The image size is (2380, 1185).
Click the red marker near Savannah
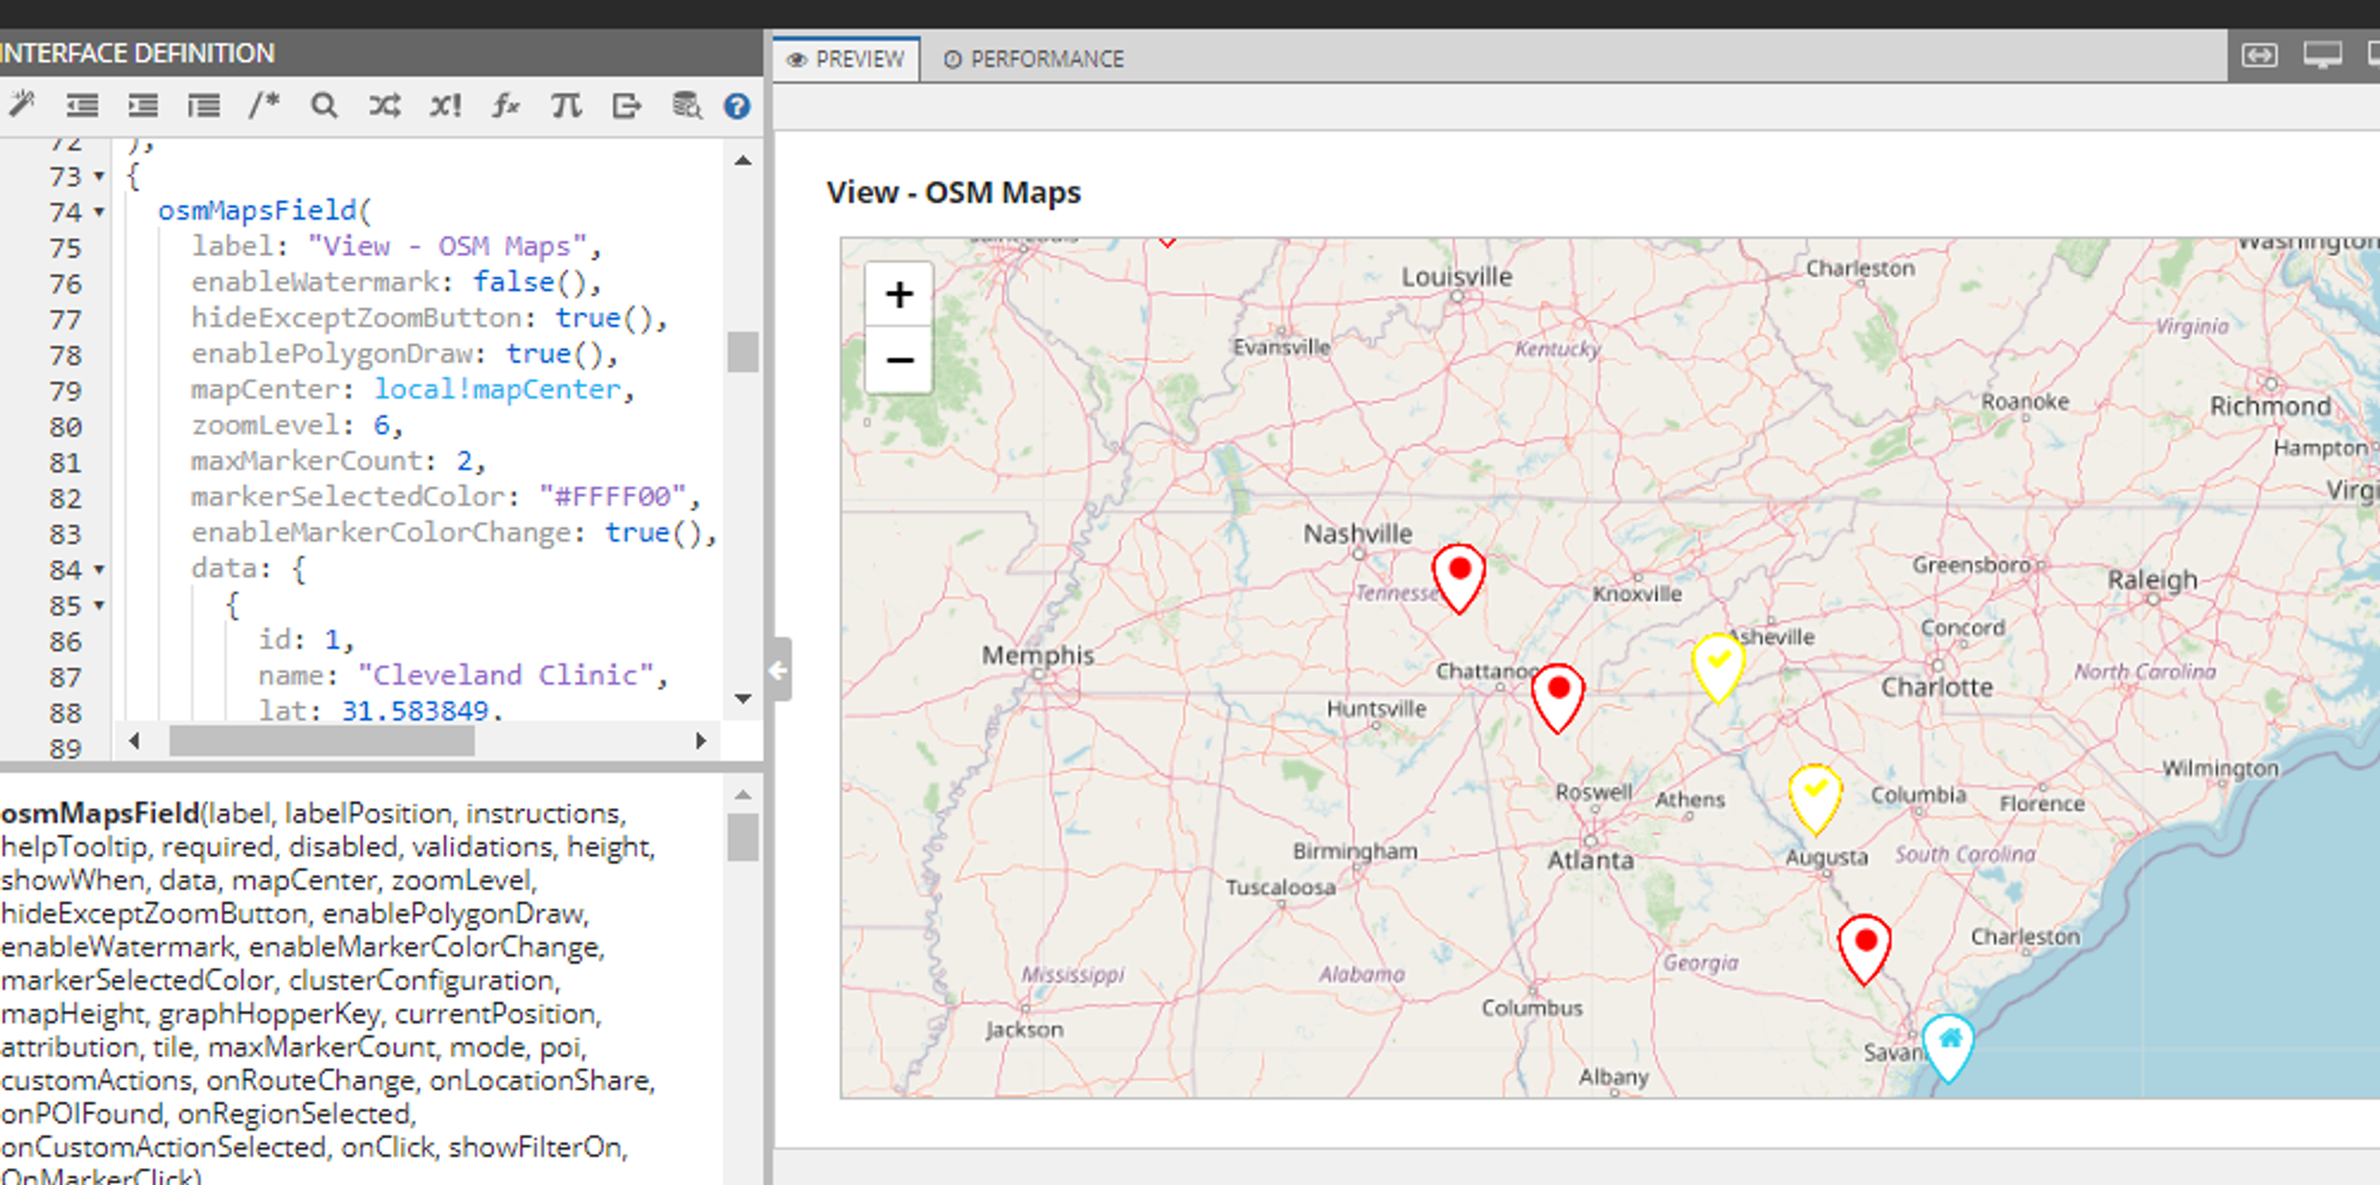click(1864, 950)
